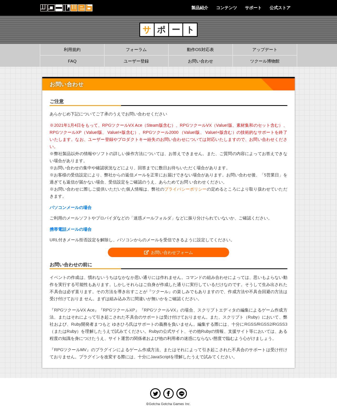The height and width of the screenshot is (409, 337).
Task: Click the 迷惑メールフォルダ sentence
Action: pyautogui.click(x=161, y=218)
